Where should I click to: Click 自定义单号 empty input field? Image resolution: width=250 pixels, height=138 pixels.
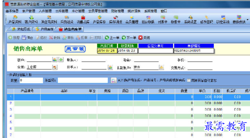click(155, 51)
